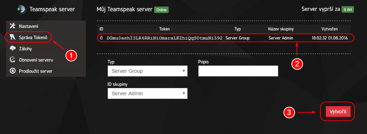The image size is (367, 134).
Task: Click the token row ID value 0
Action: click(x=101, y=38)
